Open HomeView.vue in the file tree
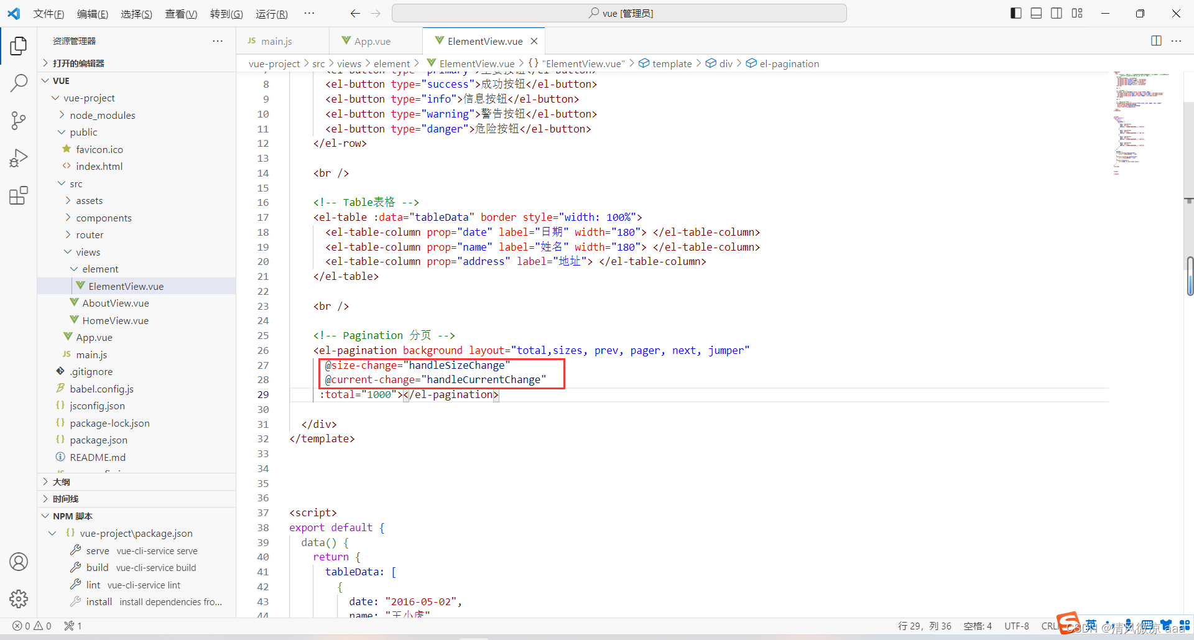Image resolution: width=1194 pixels, height=640 pixels. (115, 321)
